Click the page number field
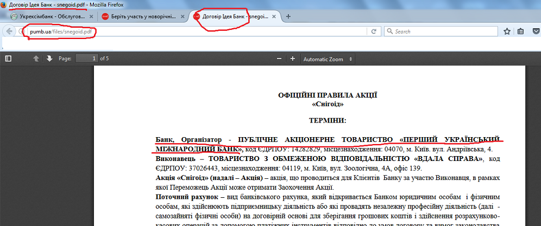Image resolution: width=541 pixels, height=226 pixels. (x=87, y=59)
